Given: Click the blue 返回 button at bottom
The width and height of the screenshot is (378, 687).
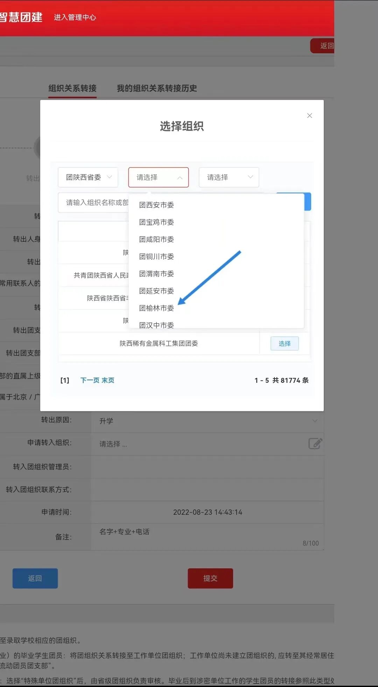Looking at the screenshot, I should click(x=35, y=578).
